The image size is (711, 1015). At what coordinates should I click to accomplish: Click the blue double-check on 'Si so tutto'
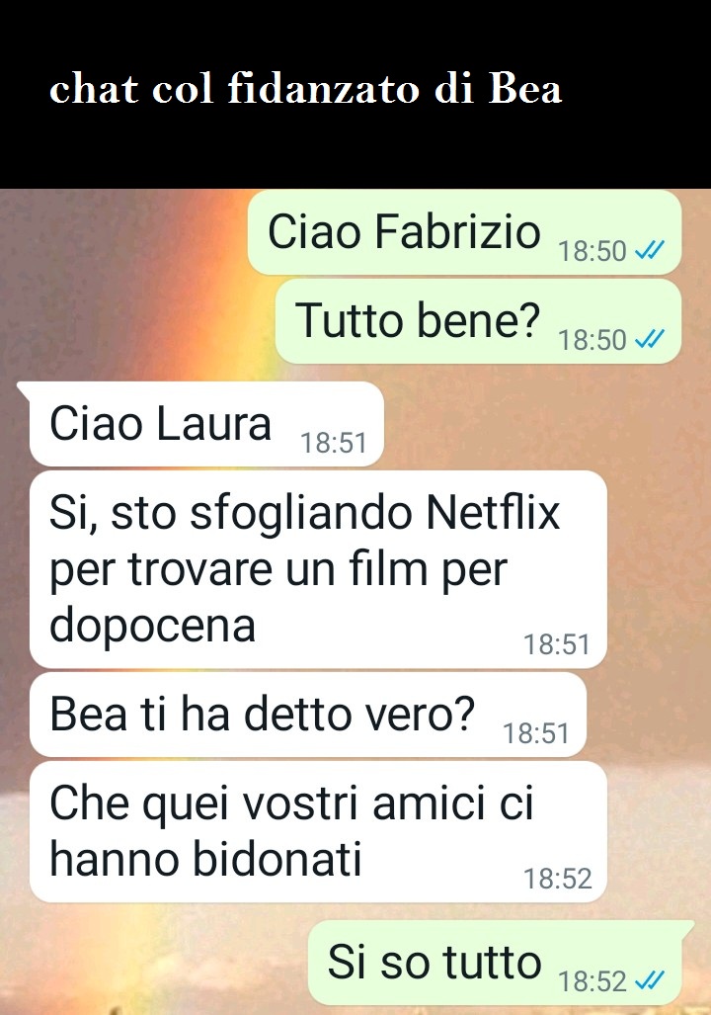tap(650, 981)
